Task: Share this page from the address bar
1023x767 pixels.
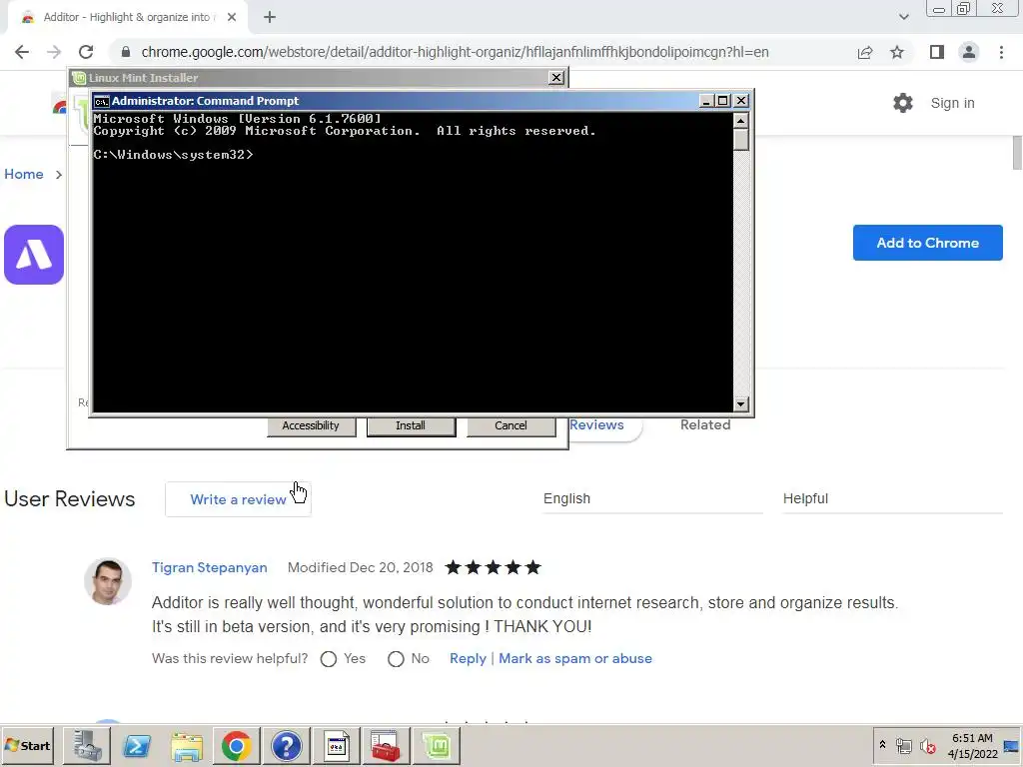Action: click(x=865, y=52)
